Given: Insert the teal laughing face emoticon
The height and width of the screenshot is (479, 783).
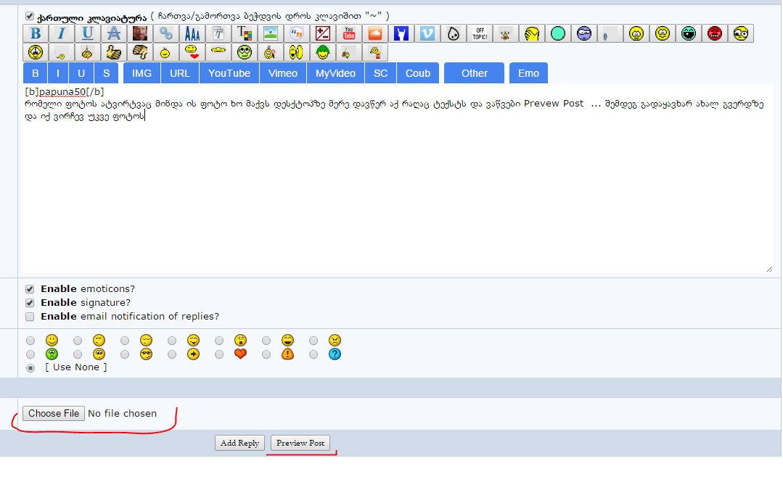Looking at the screenshot, I should click(x=688, y=33).
